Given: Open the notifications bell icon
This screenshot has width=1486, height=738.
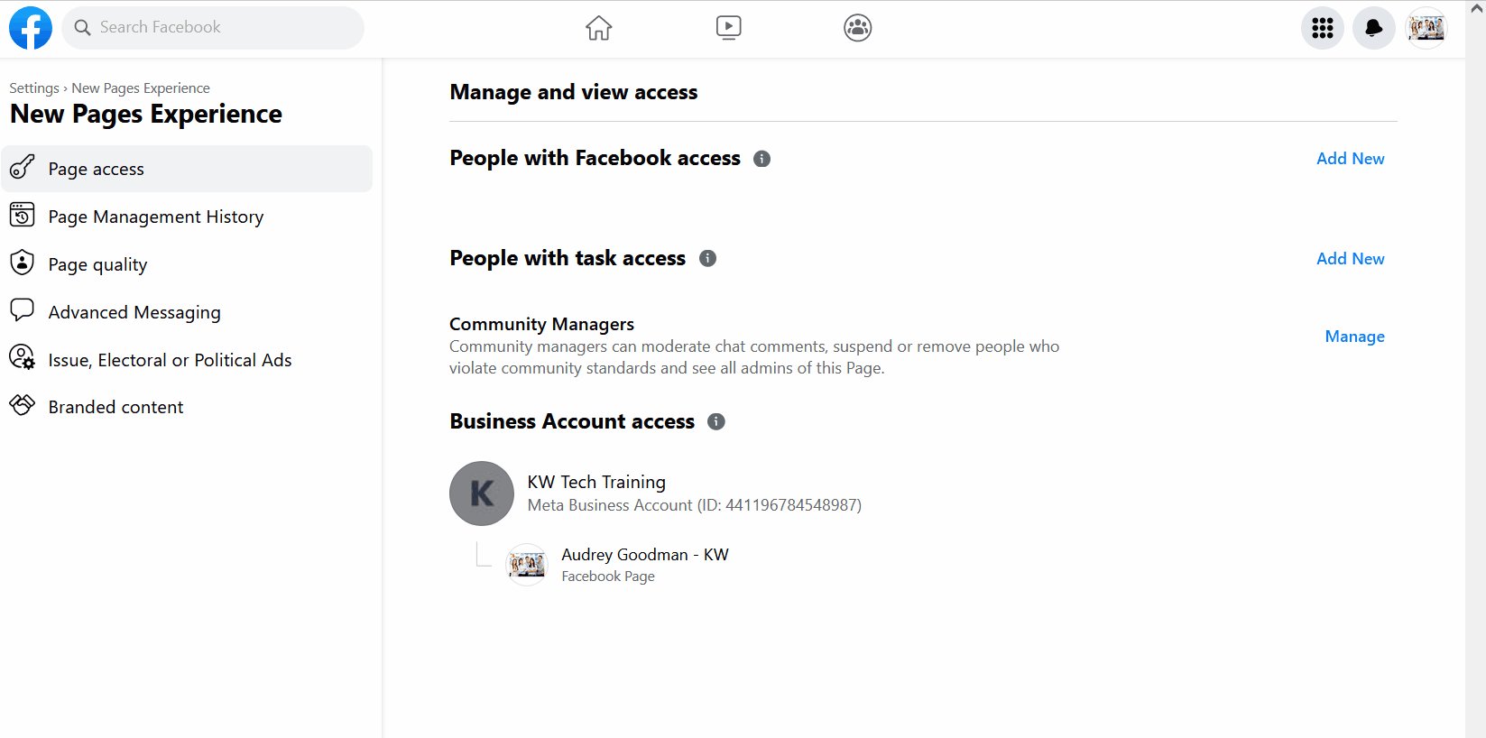Looking at the screenshot, I should [1374, 28].
